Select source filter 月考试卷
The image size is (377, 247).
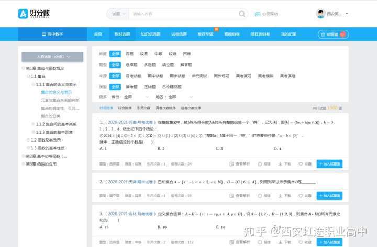(134, 76)
